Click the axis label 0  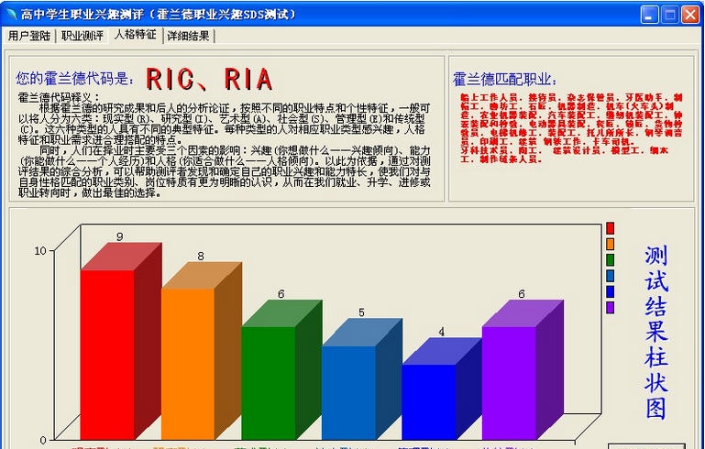[43, 440]
